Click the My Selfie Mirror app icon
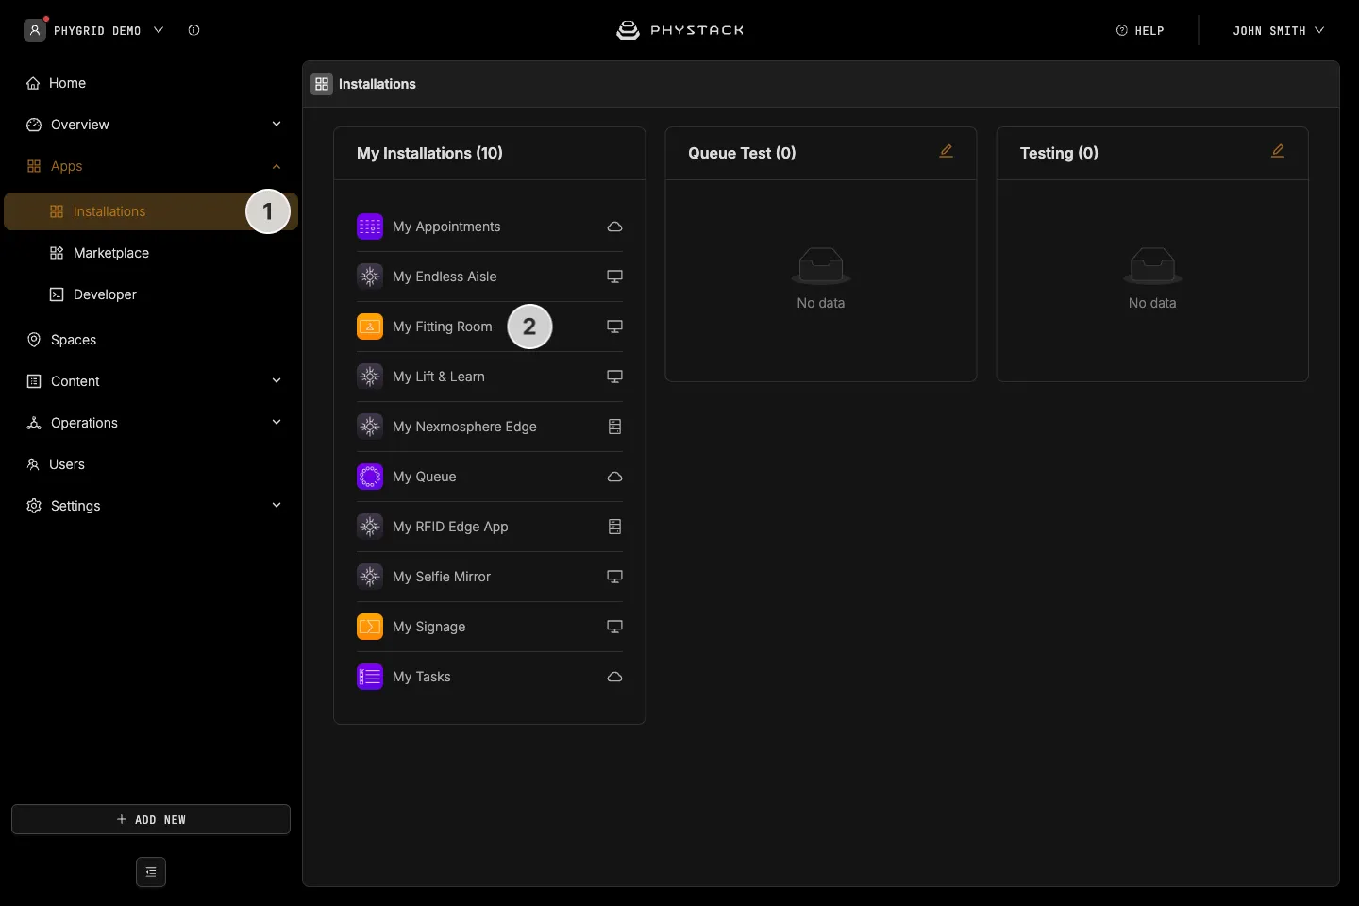Image resolution: width=1359 pixels, height=906 pixels. pyautogui.click(x=370, y=577)
